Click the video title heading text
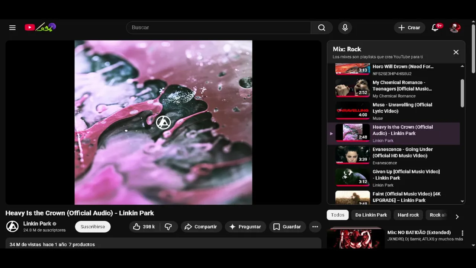Viewport: 476px width, 268px height. click(x=80, y=213)
